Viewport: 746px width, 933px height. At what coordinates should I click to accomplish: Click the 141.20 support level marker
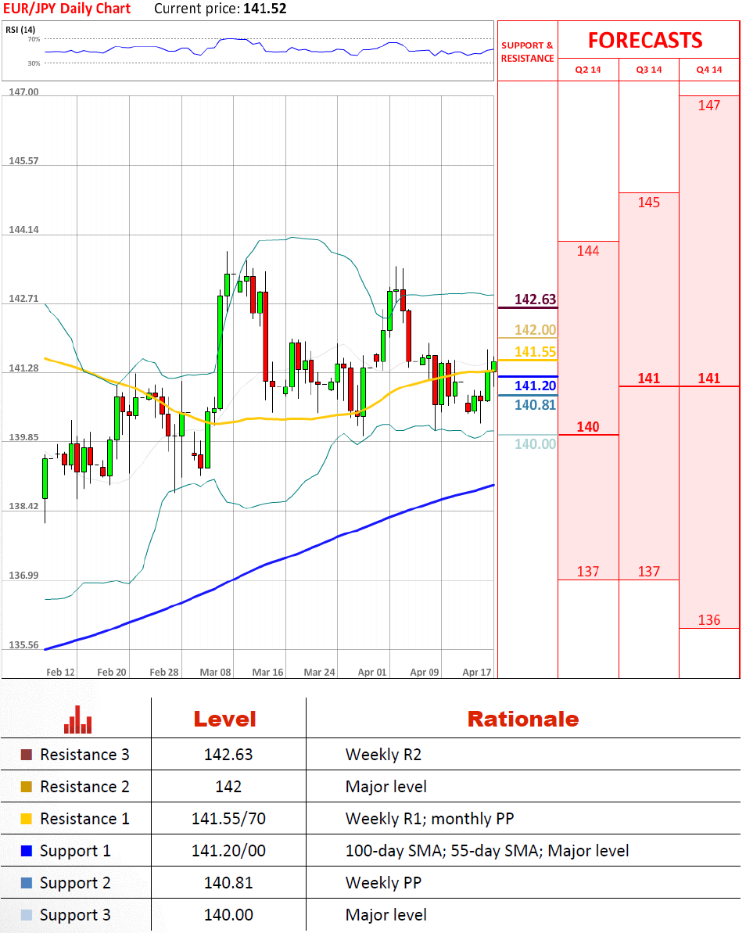click(535, 386)
